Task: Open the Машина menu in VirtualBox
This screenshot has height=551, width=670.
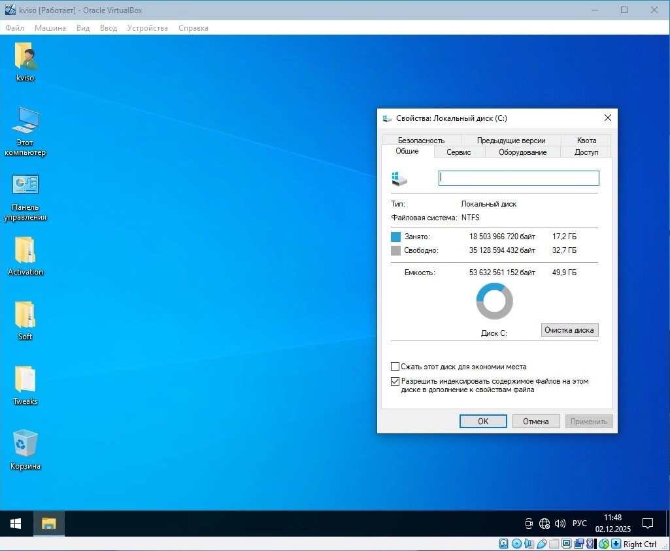Action: coord(50,28)
